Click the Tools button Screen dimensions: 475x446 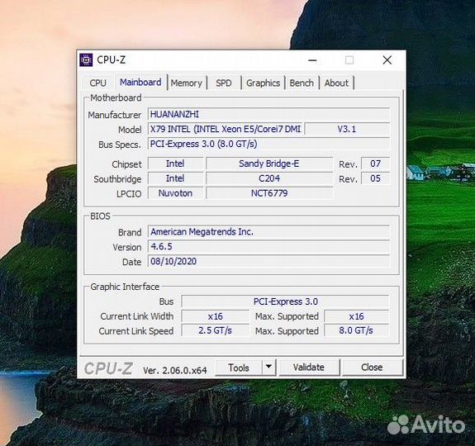pos(239,368)
